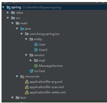Image resolution: width=107 pixels, height=103 pixels.
Task: Collapse the spring project root arrow
Action: point(3,7)
